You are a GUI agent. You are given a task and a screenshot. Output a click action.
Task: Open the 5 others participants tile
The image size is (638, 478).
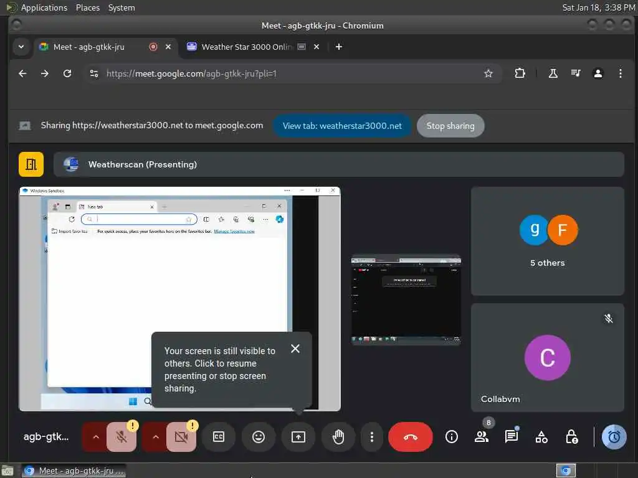pos(547,241)
